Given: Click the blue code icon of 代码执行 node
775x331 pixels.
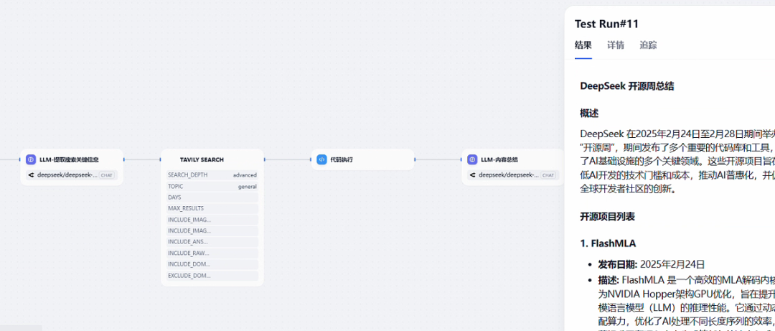Looking at the screenshot, I should click(x=321, y=159).
